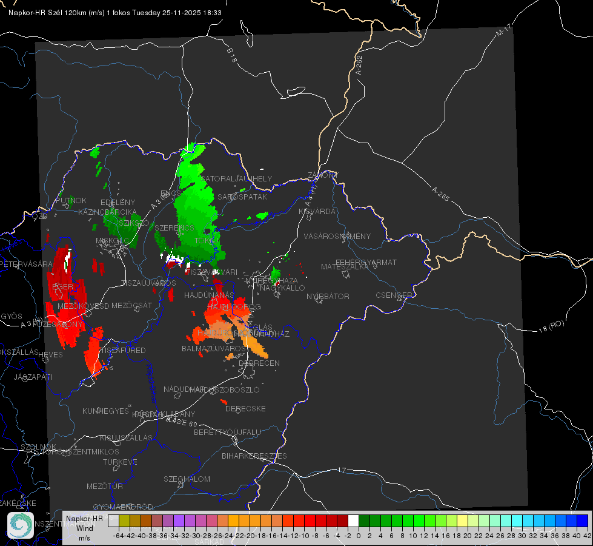
Task: Click the SÁTORALJAÚJHELY city label
Action: pyautogui.click(x=237, y=179)
